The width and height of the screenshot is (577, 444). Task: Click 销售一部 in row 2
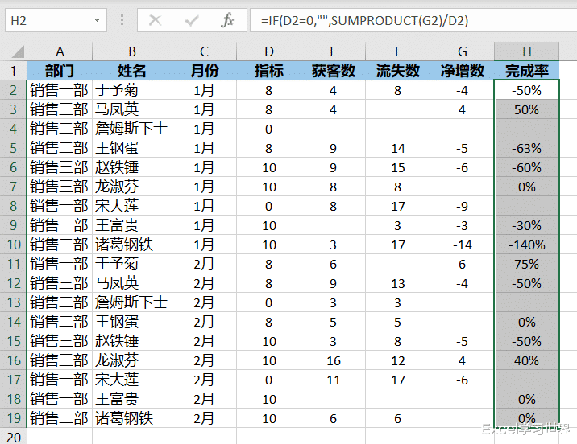tap(60, 90)
